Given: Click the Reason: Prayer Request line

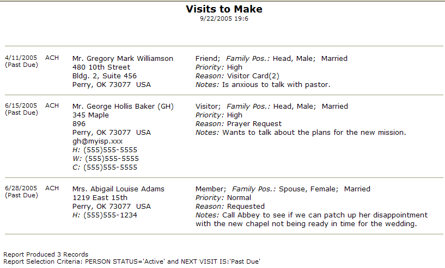Looking at the screenshot, I should (239, 124).
